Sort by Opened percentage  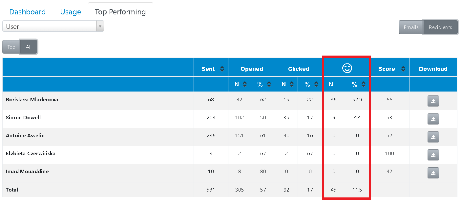[269, 84]
